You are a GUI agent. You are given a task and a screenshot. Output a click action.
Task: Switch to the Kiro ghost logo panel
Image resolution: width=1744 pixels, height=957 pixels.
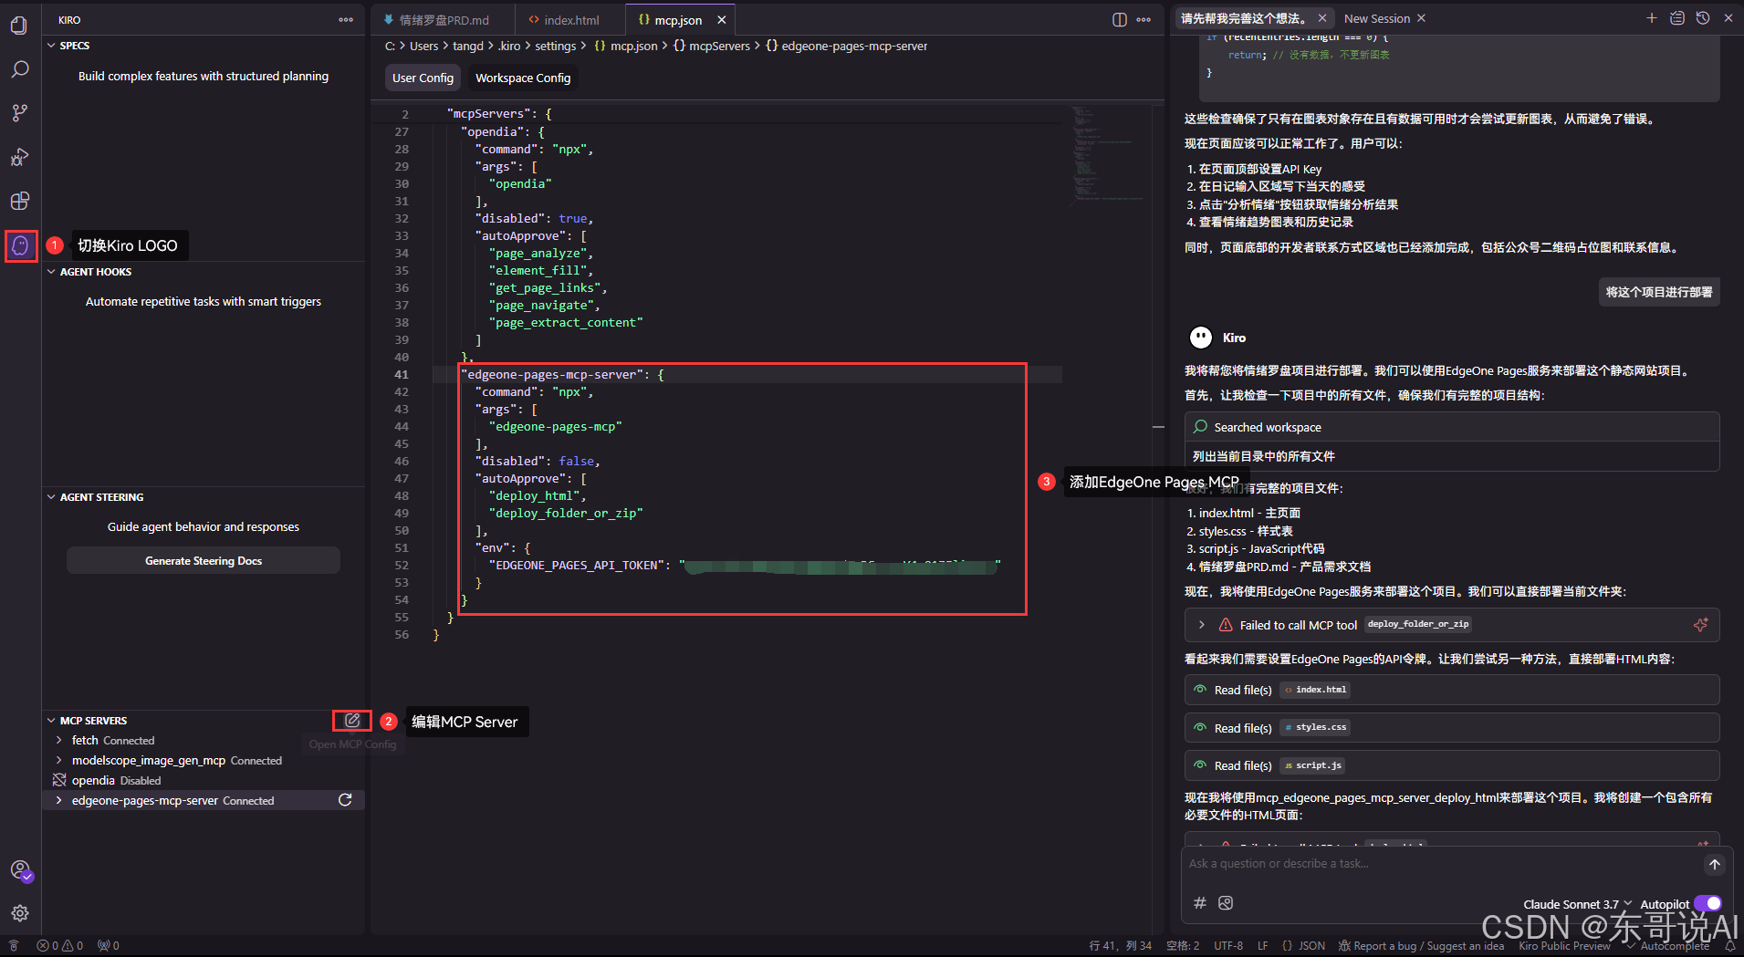20,245
